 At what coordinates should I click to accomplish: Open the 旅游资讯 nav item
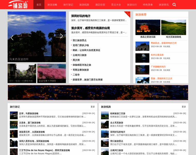[164, 5]
